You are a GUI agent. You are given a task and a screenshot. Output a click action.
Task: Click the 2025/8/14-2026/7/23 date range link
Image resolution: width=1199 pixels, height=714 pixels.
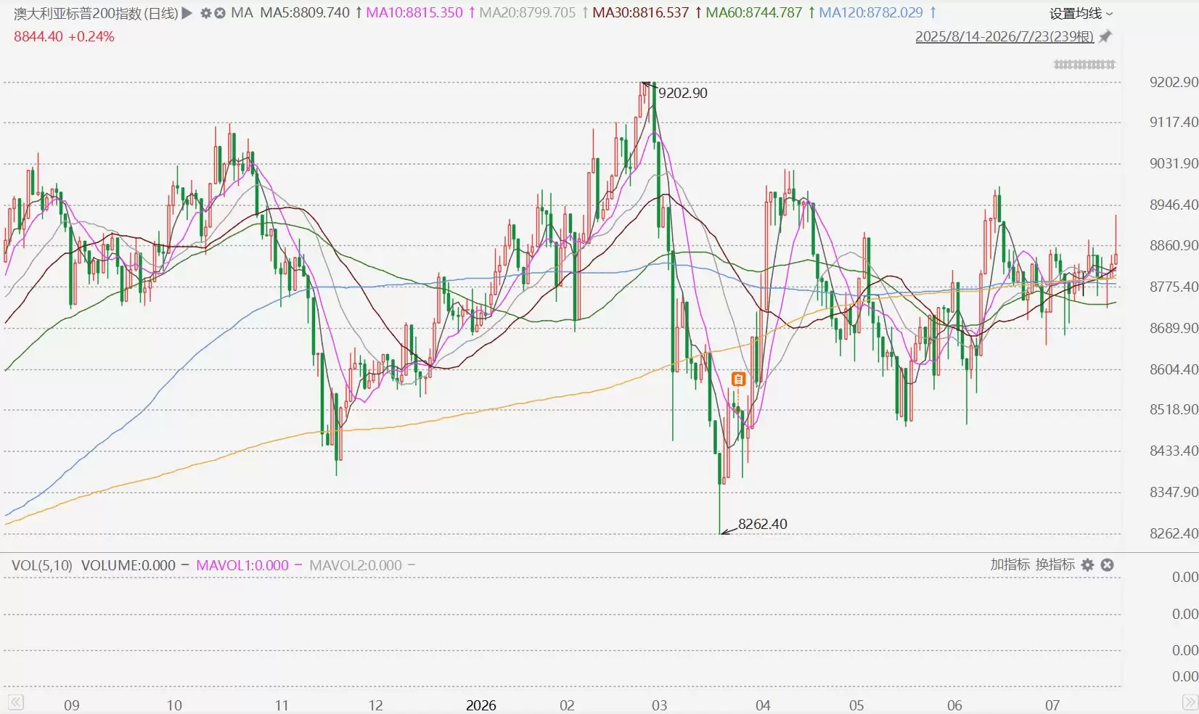click(1004, 36)
